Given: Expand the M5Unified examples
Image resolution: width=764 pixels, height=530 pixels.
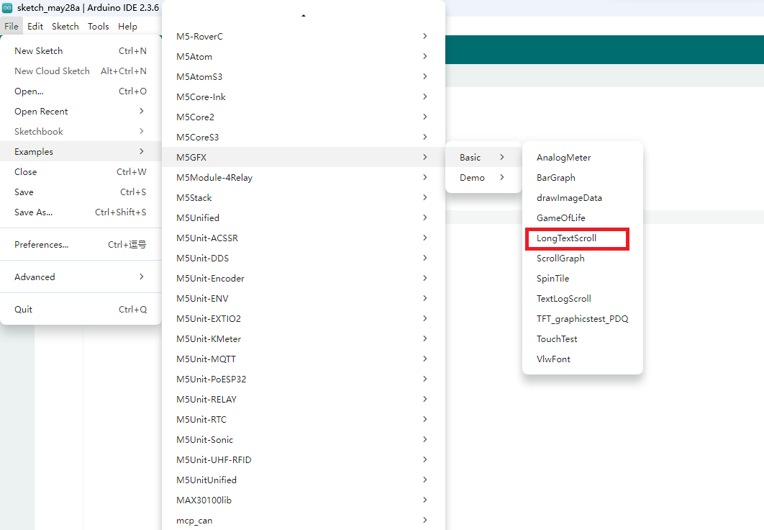Looking at the screenshot, I should 303,218.
